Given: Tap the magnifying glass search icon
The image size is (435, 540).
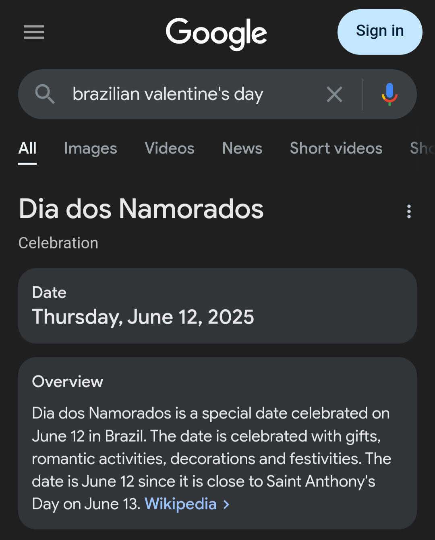Looking at the screenshot, I should click(45, 94).
